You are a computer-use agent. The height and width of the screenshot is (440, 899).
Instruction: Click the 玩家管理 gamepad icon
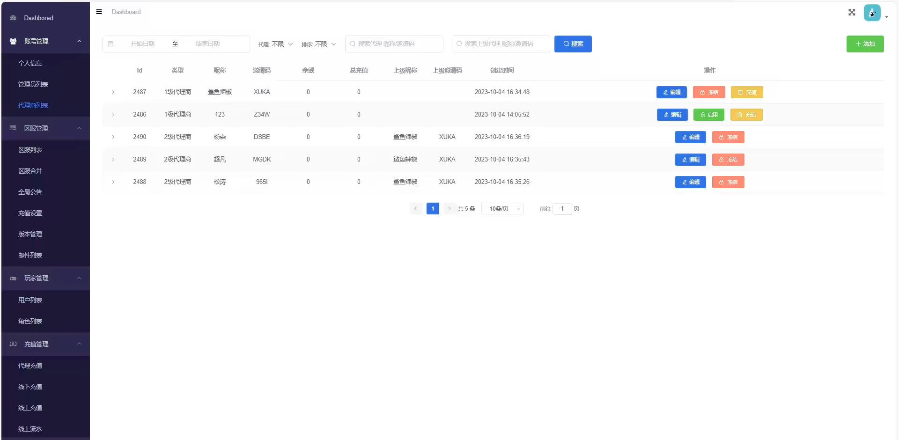(13, 278)
